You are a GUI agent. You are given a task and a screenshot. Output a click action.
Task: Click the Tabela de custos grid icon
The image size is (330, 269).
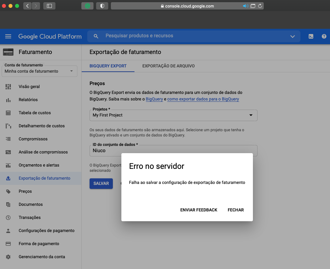click(x=8, y=113)
